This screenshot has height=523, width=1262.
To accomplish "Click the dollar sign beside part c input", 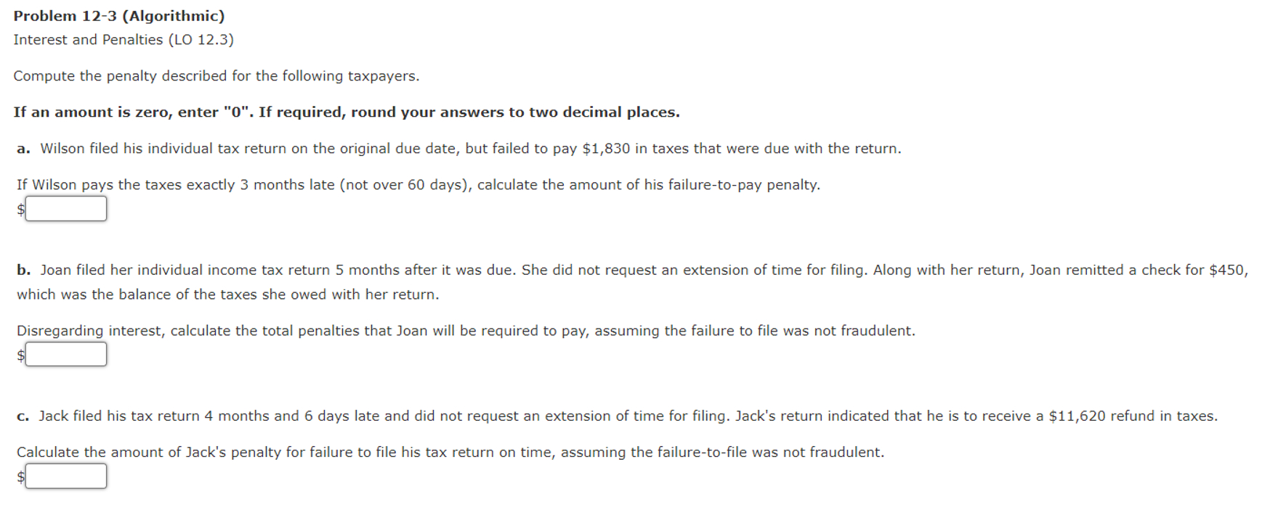I will [x=19, y=476].
